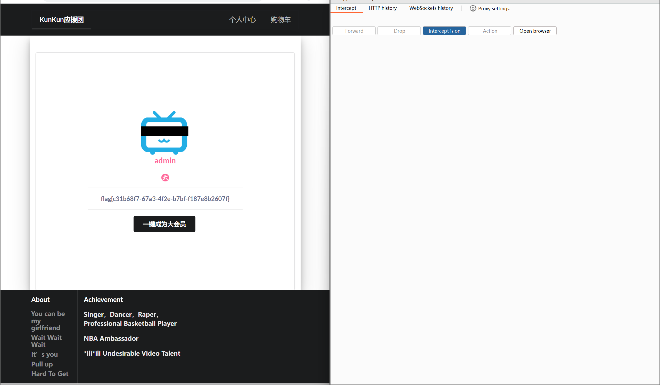Open the Proxy settings gear icon
Image resolution: width=660 pixels, height=385 pixels.
pyautogui.click(x=473, y=9)
